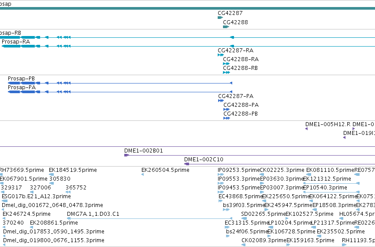Open the EP03007.3prime EST label
The image size is (375, 247).
click(282, 188)
